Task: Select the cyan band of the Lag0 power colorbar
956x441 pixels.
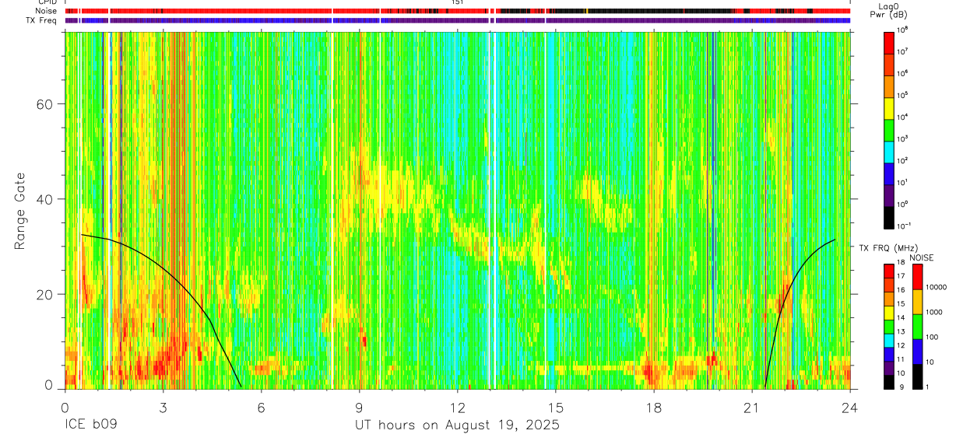Action: point(888,152)
